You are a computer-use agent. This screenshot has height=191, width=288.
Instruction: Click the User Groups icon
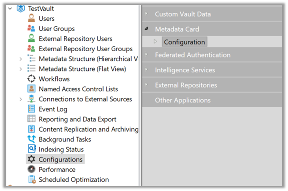[x=31, y=28]
